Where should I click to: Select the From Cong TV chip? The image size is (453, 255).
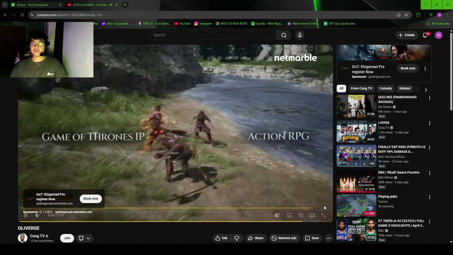click(x=361, y=89)
